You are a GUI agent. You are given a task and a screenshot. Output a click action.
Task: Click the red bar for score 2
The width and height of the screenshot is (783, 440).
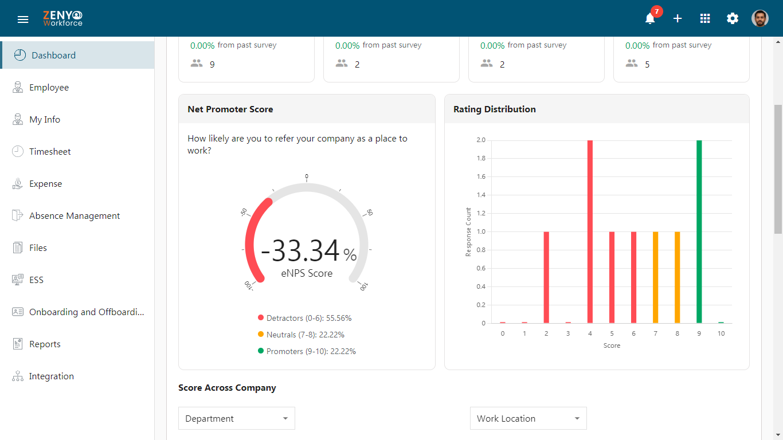tap(546, 277)
